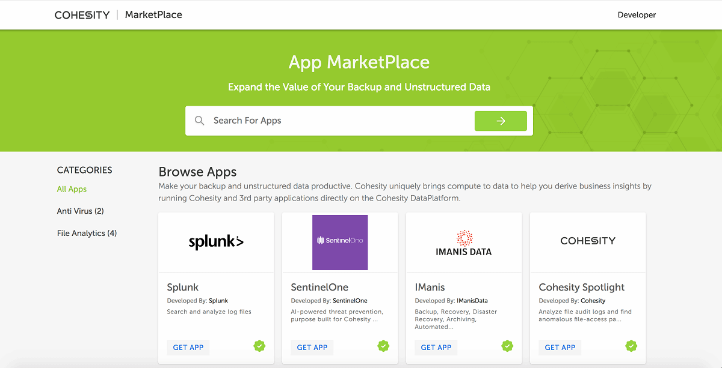722x368 pixels.
Task: Filter apps by File Analytics category
Action: click(87, 233)
